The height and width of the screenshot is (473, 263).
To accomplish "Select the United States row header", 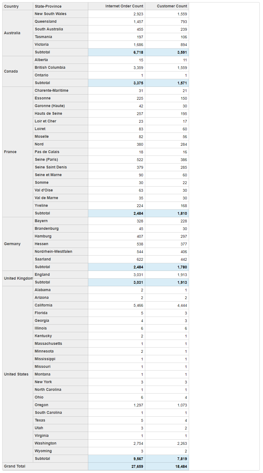I will (x=16, y=374).
